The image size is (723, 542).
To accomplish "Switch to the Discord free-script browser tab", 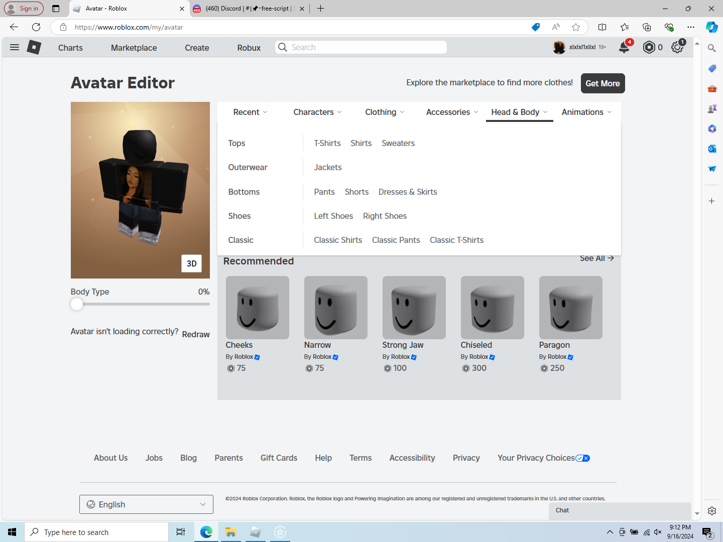I will [x=249, y=9].
